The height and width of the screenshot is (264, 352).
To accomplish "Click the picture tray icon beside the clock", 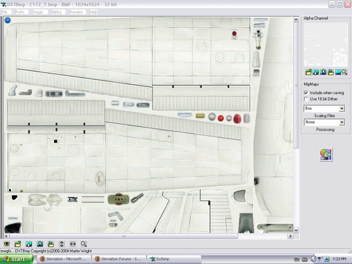I will tap(326, 259).
